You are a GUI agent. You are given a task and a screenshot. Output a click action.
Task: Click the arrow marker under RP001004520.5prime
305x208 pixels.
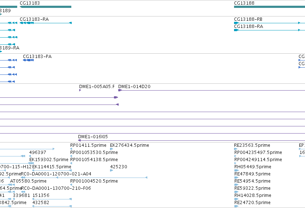(71, 185)
